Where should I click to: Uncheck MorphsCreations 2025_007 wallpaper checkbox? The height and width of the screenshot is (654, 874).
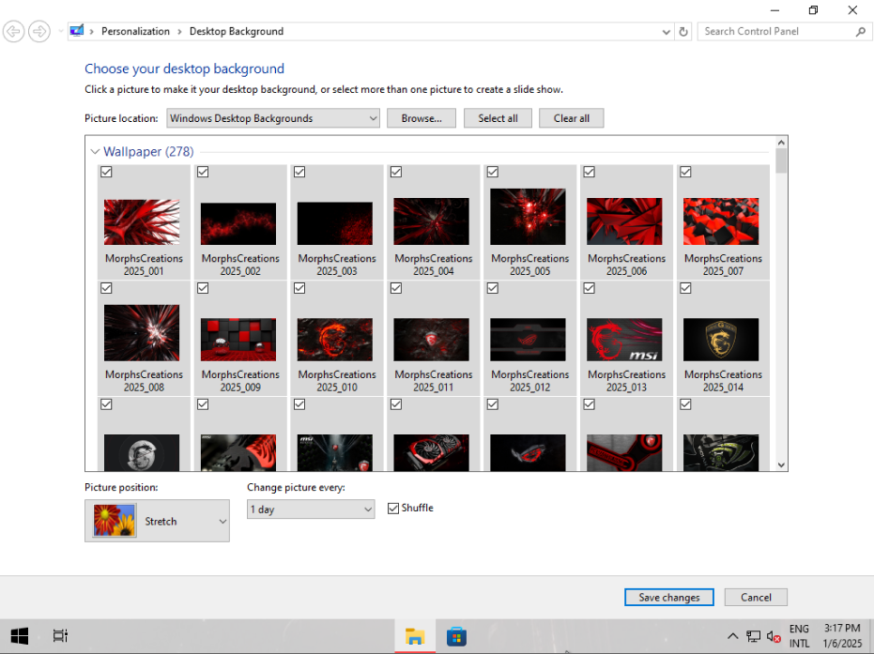[685, 172]
